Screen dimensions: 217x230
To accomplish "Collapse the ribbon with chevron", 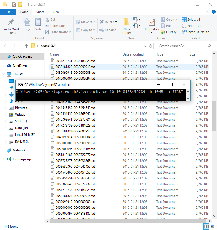I will pos(208,12).
